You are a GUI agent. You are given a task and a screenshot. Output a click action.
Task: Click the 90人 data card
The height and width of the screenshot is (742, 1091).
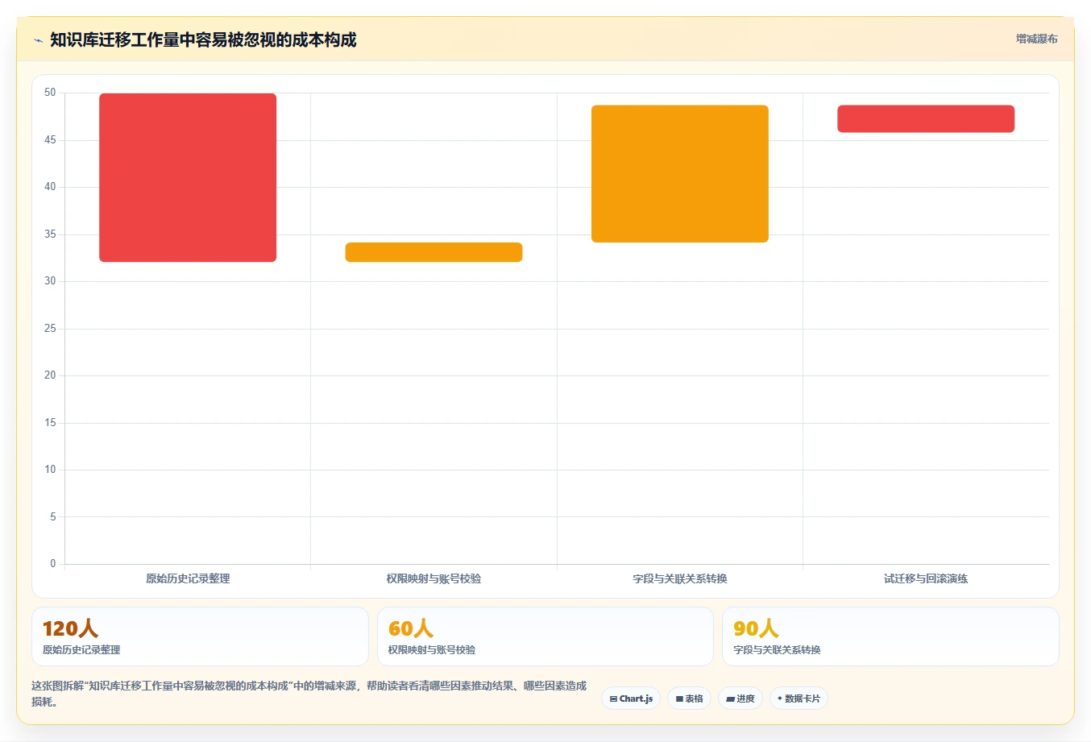pyautogui.click(x=890, y=636)
